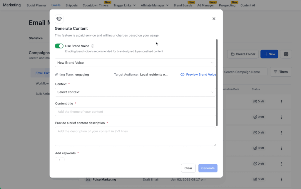301x189 pixels.
Task: Click the add keywords plus icon
Action: click(x=60, y=160)
